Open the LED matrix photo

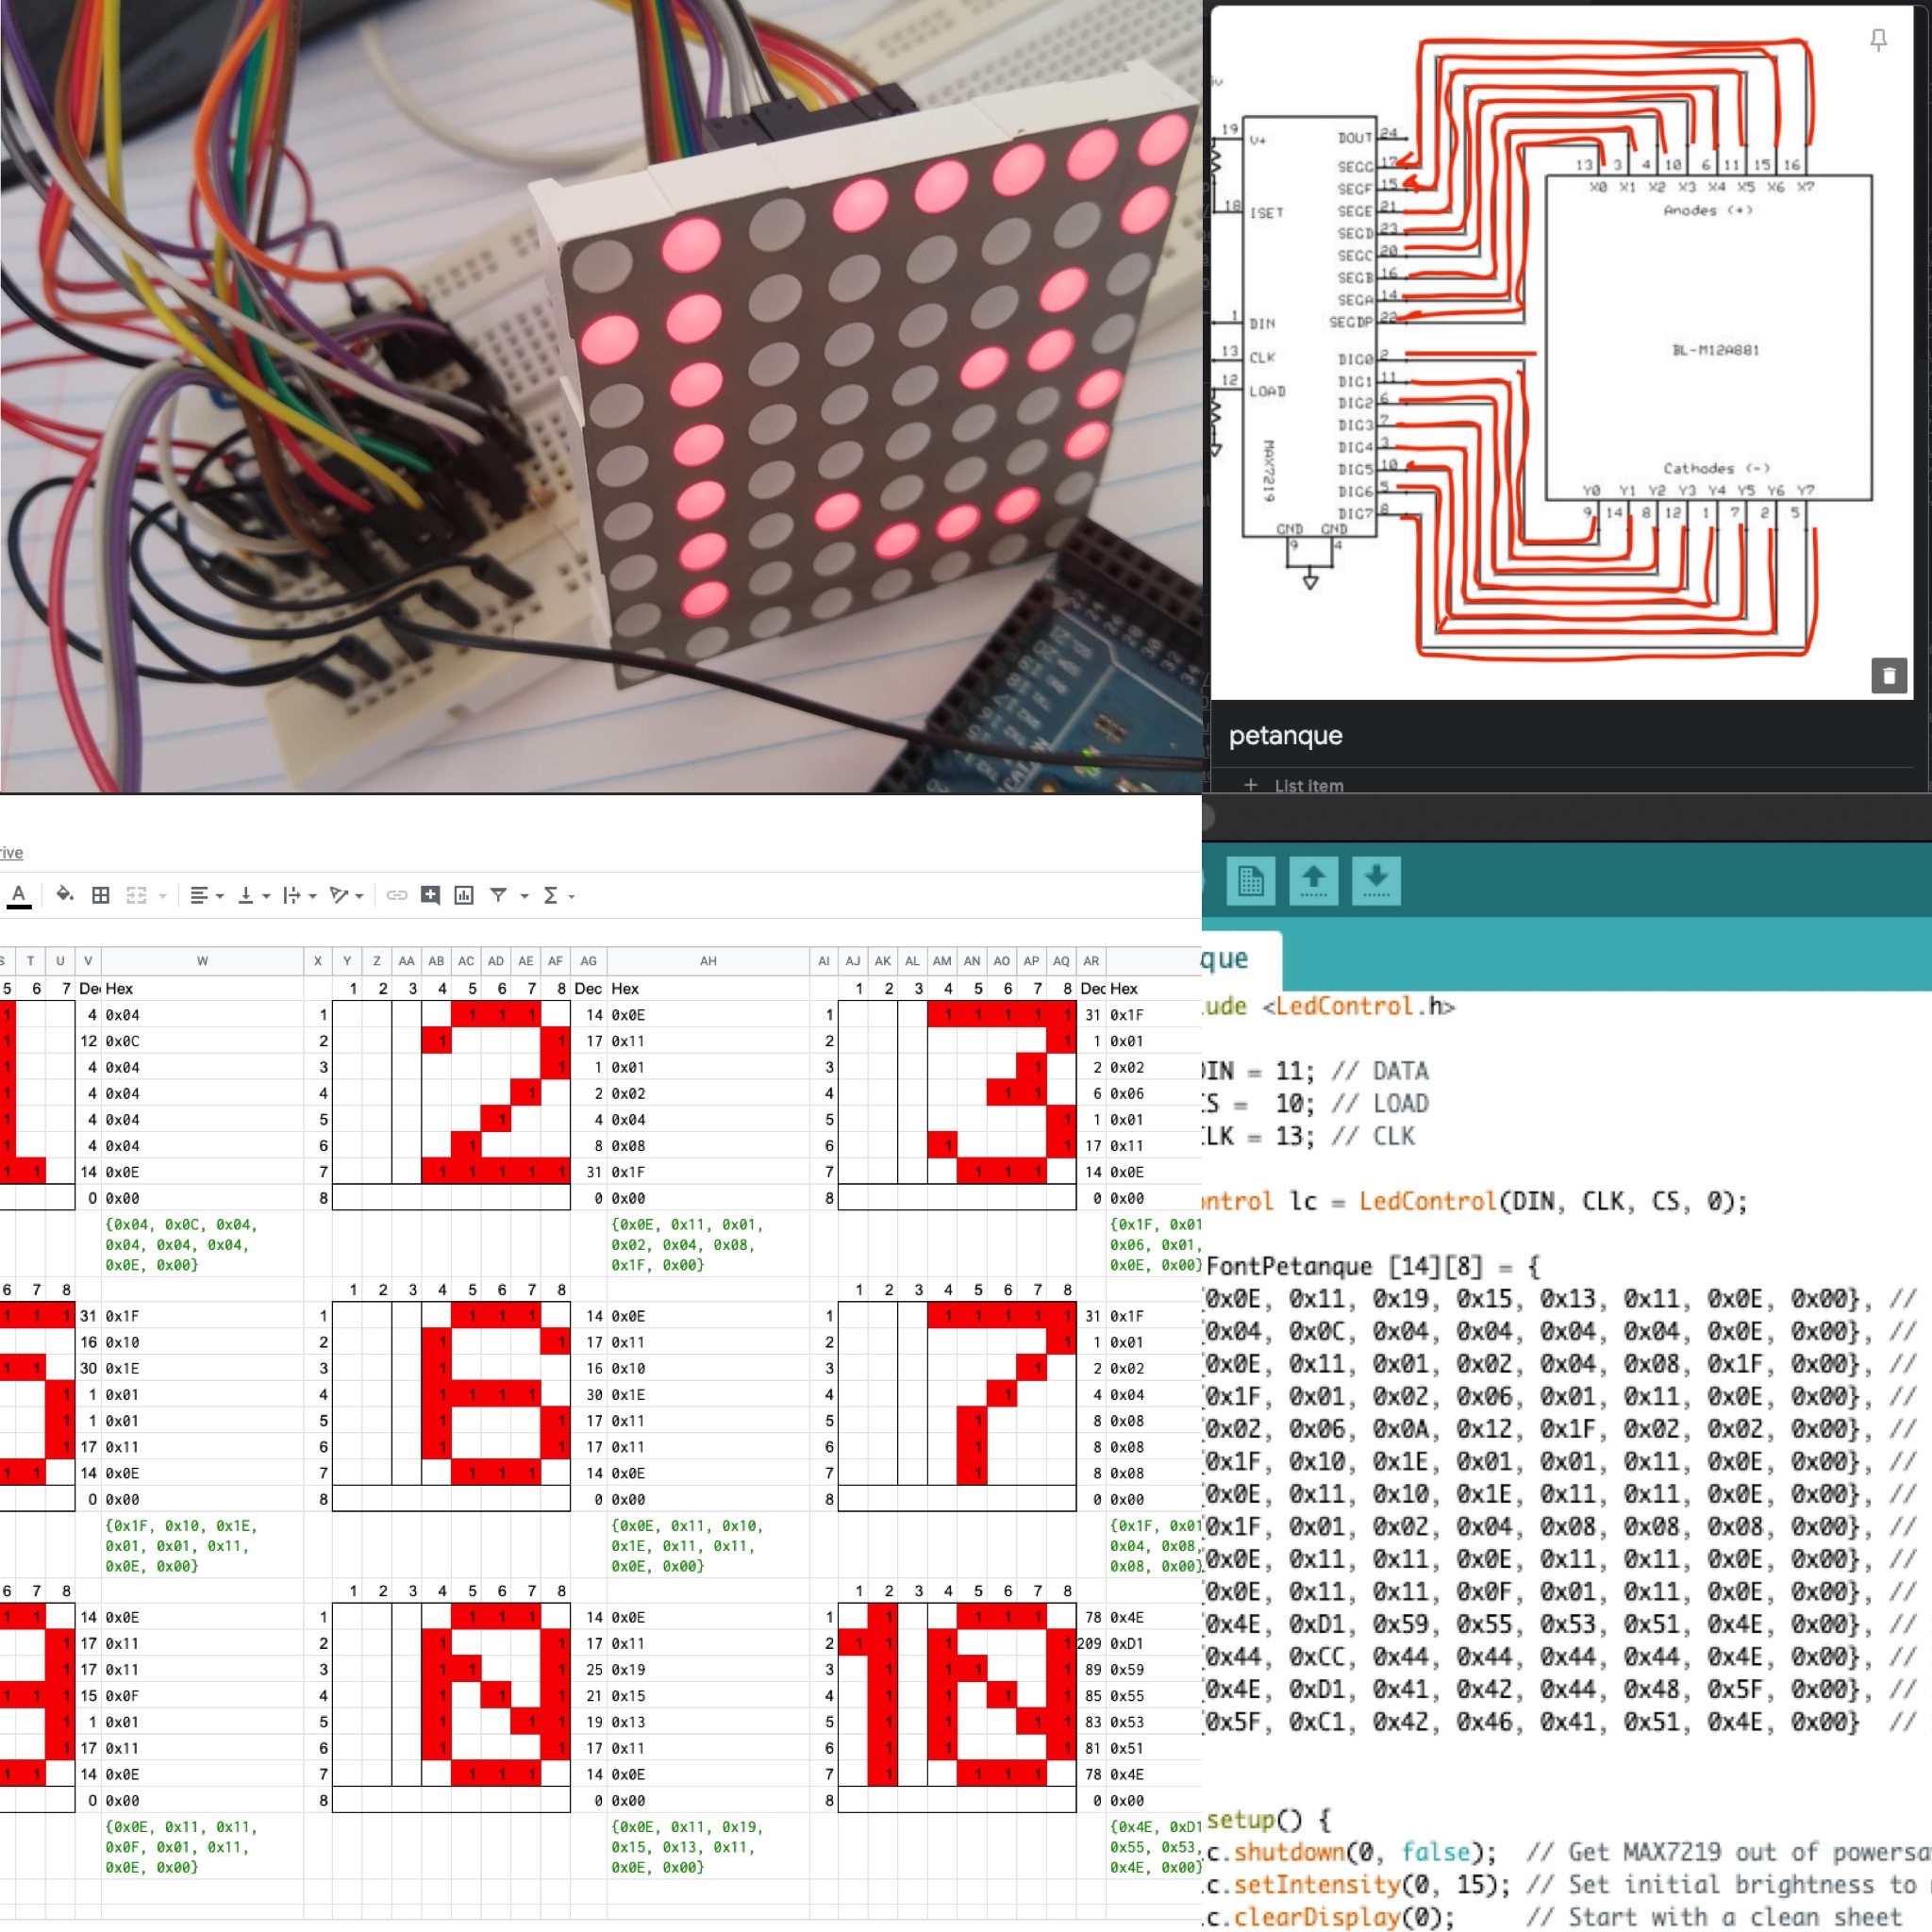coord(600,396)
